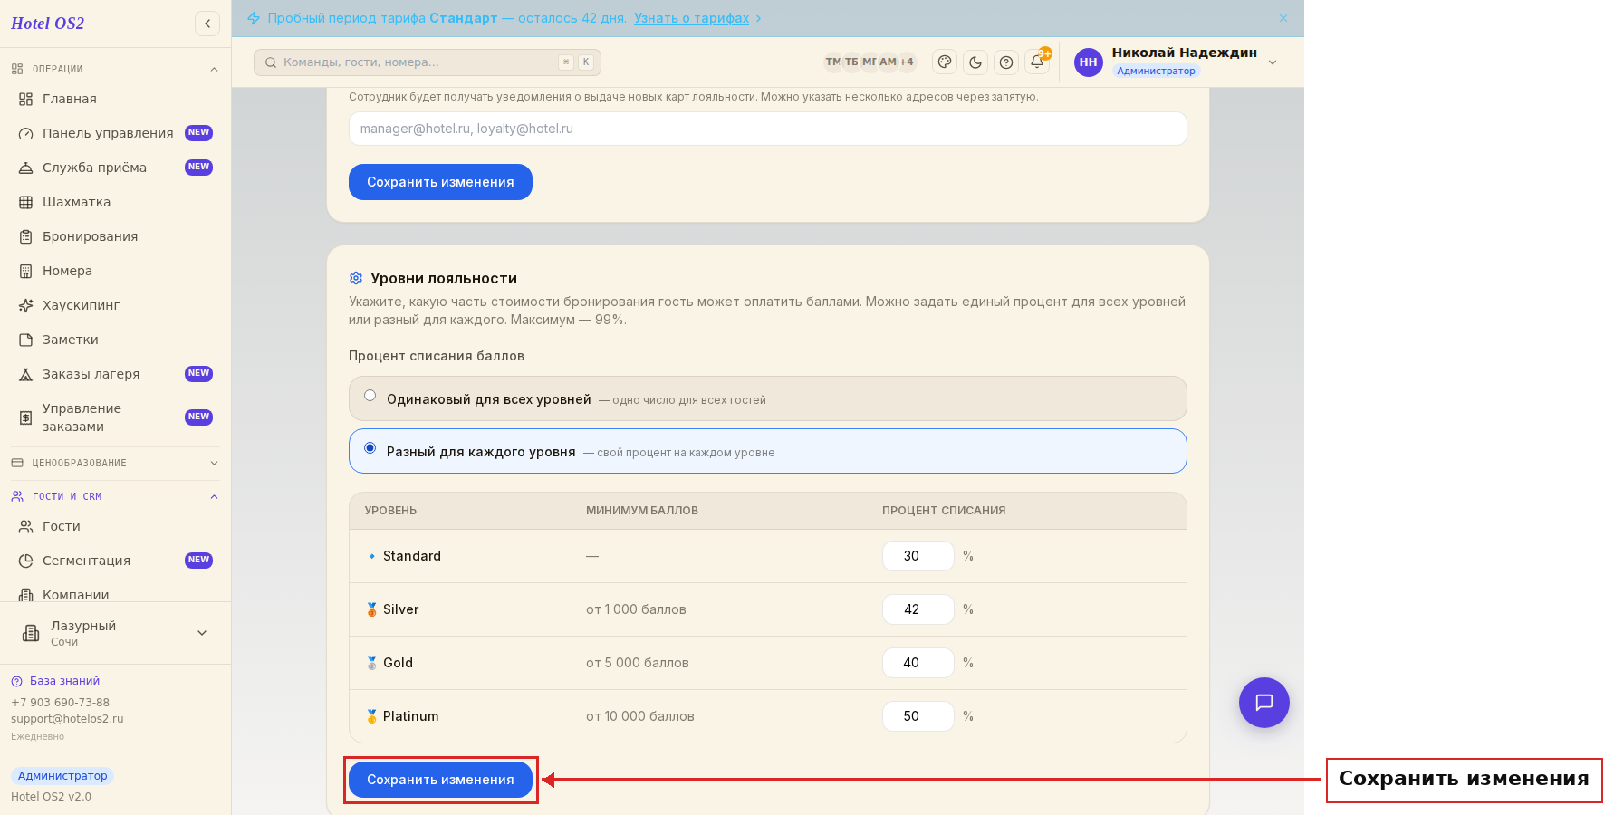Open the База знаний link

64,681
